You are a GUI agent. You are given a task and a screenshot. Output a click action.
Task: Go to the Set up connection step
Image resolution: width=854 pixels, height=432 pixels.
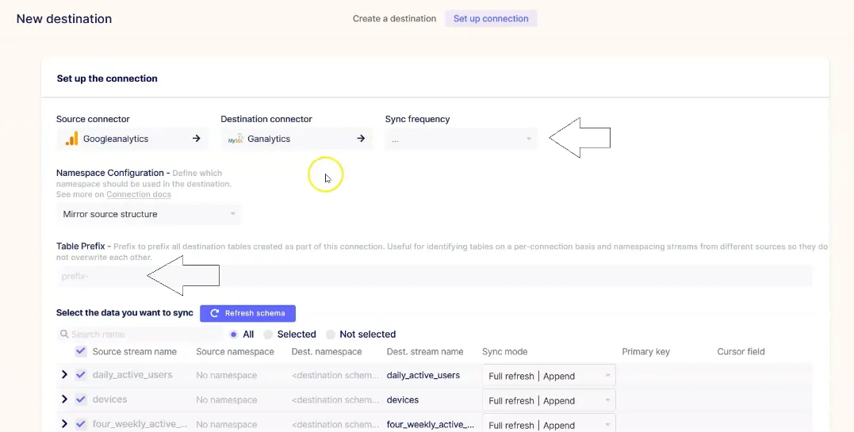[x=491, y=18]
